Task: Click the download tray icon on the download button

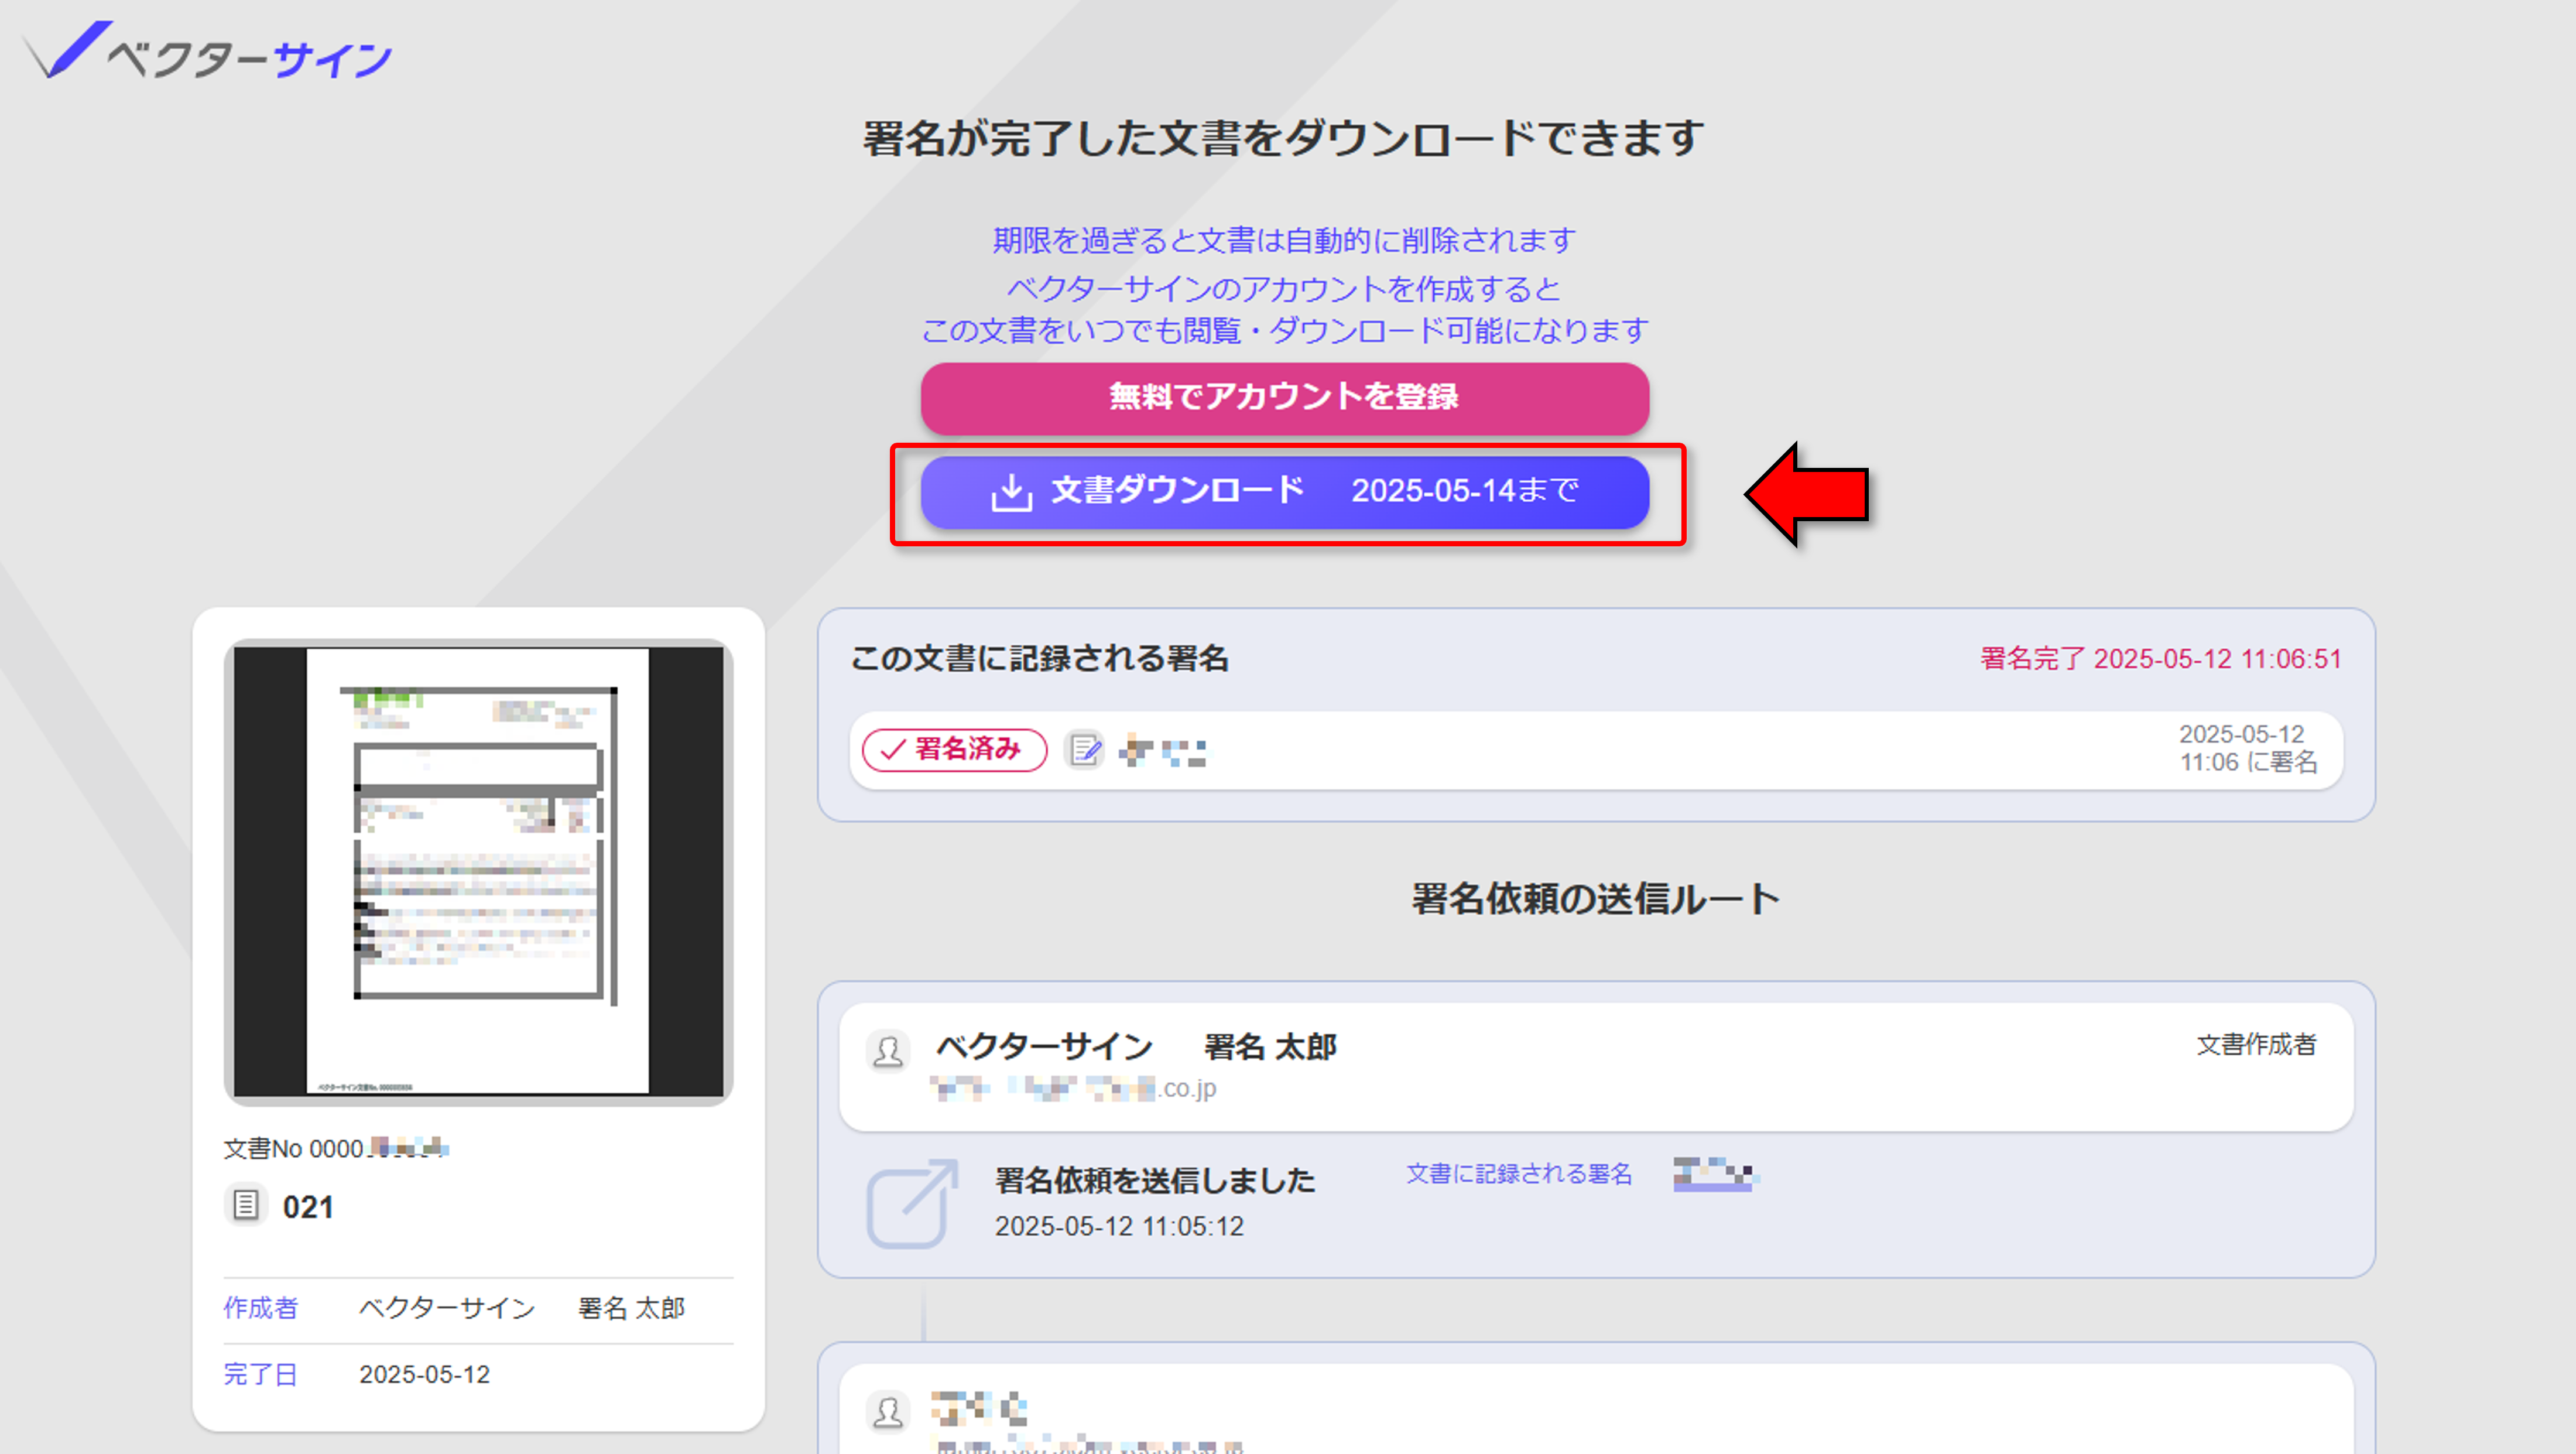Action: pyautogui.click(x=1011, y=492)
